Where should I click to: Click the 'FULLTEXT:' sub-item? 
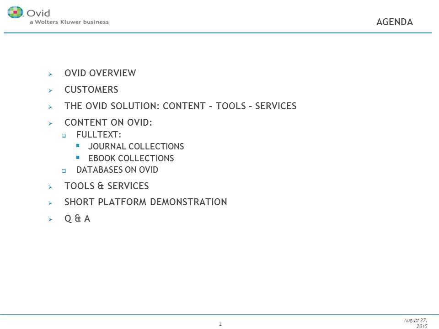(x=99, y=134)
